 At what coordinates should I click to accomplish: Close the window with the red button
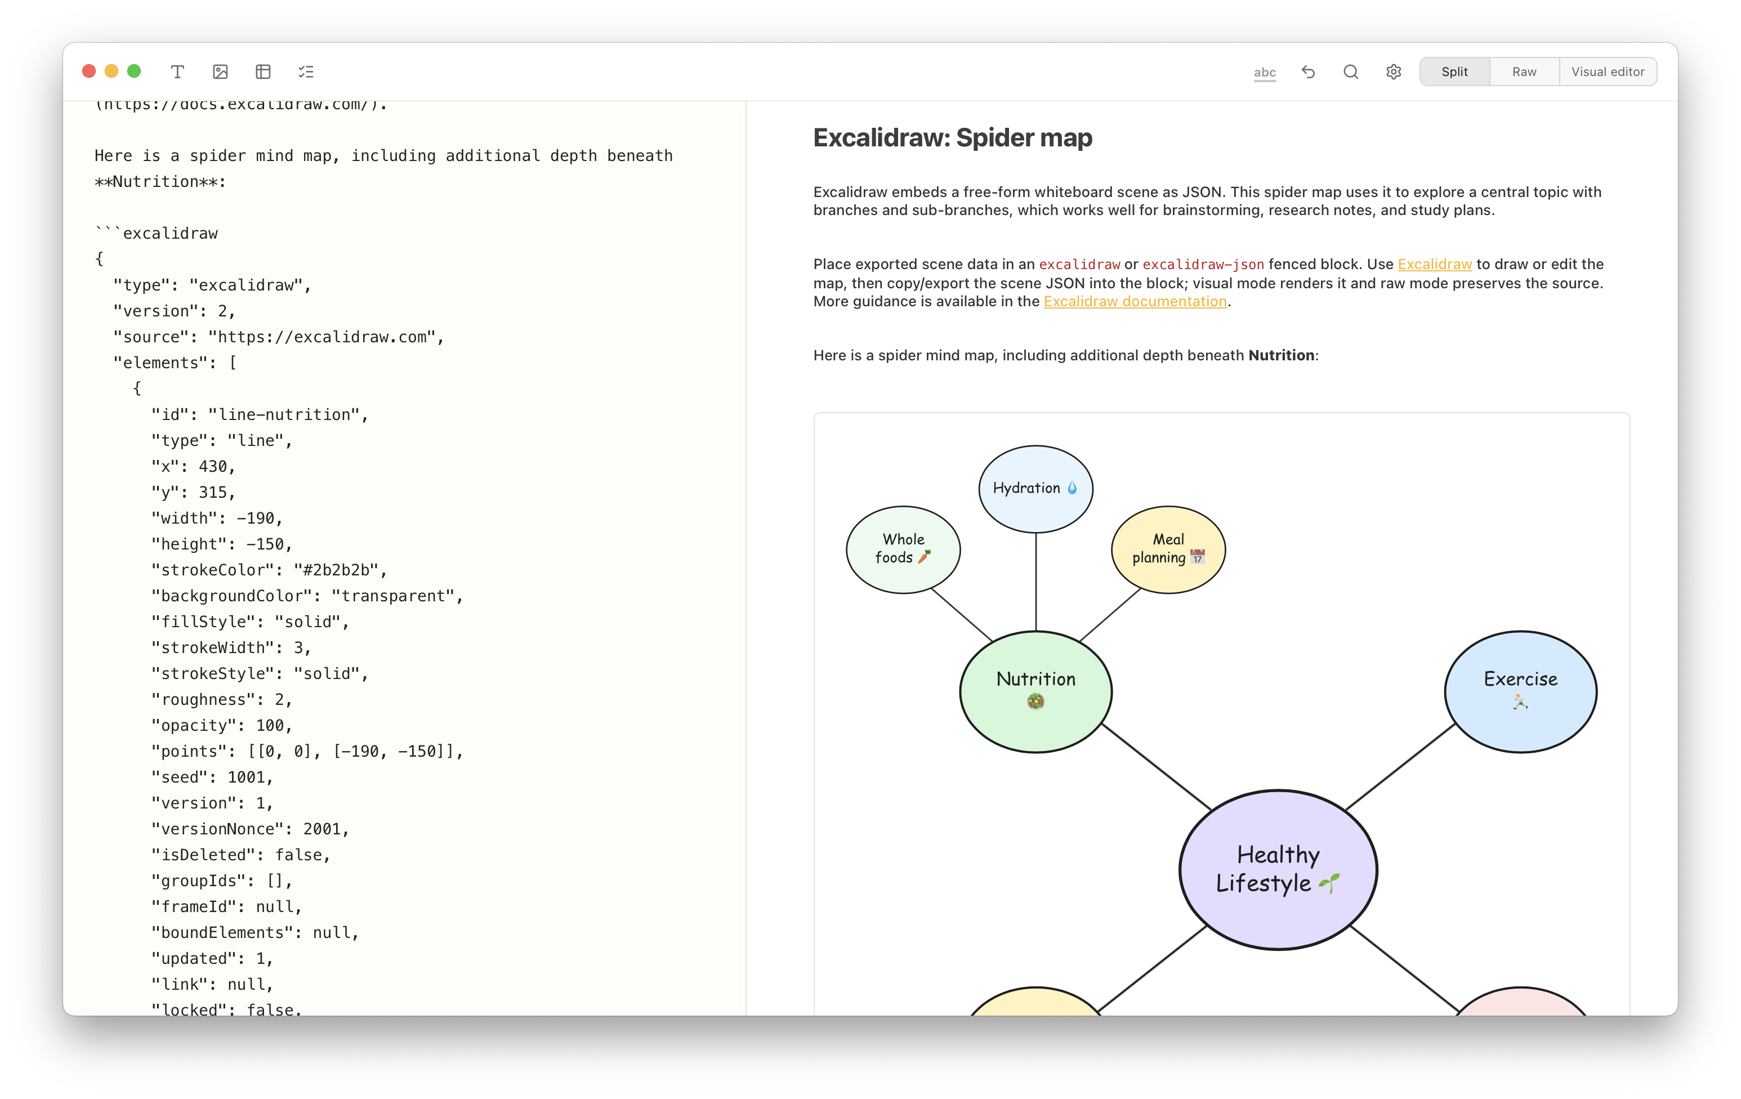click(x=89, y=71)
